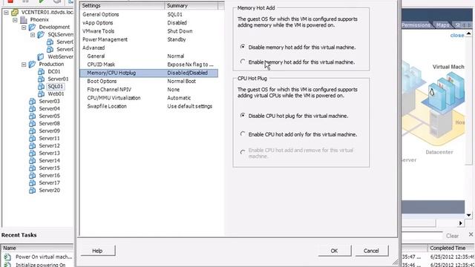The height and width of the screenshot is (267, 475).
Task: Click the Settings column header
Action: pos(122,6)
